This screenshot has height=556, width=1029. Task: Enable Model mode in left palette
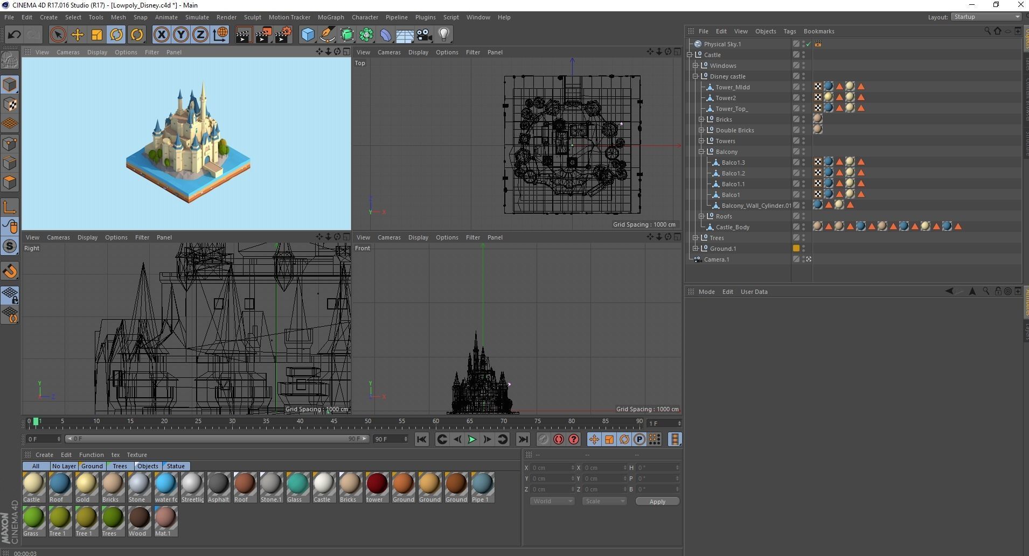point(10,85)
